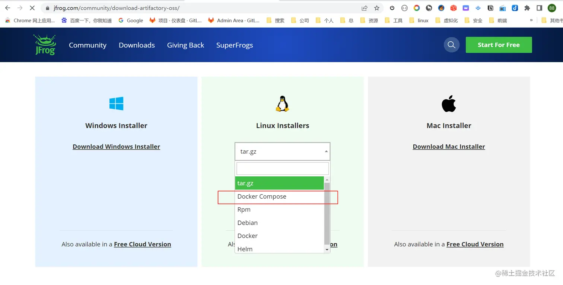
Task: Open the 资源 bookmarks folder
Action: [x=369, y=20]
